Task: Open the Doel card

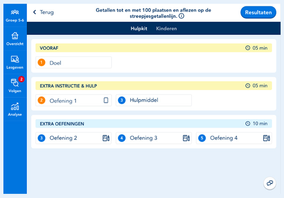Action: point(73,62)
